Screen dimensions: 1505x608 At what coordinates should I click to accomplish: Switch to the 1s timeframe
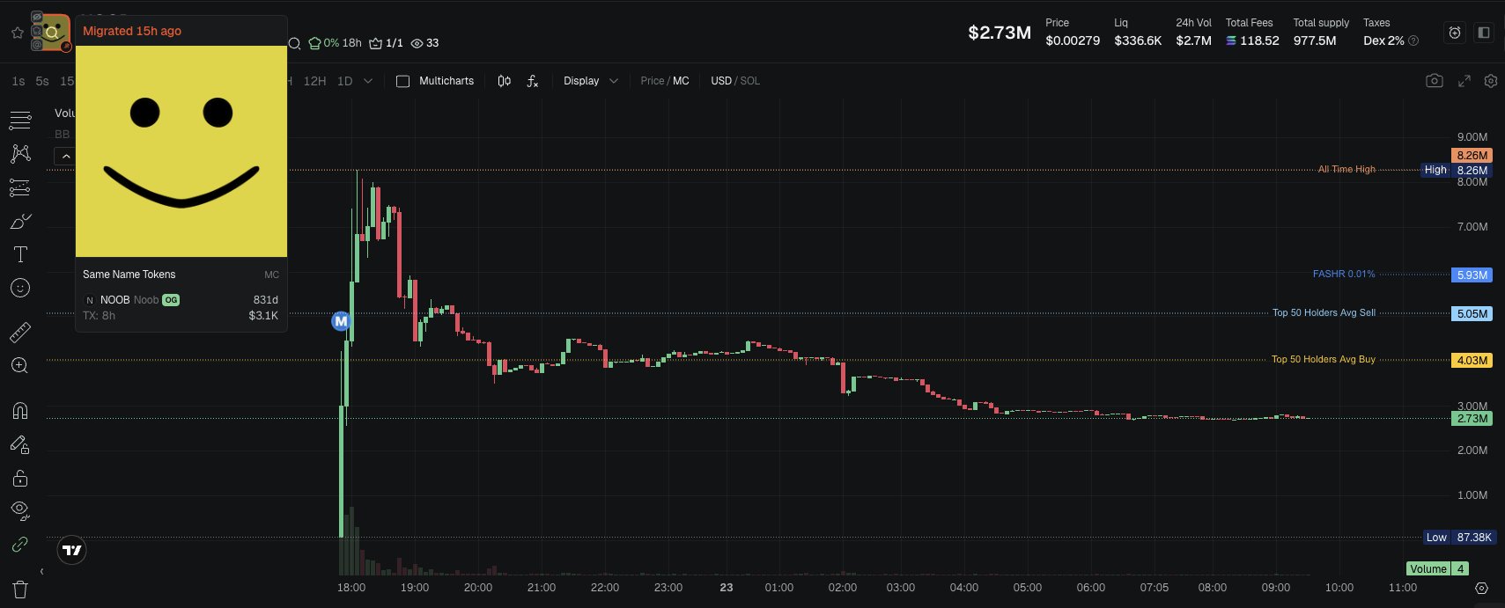pyautogui.click(x=18, y=81)
